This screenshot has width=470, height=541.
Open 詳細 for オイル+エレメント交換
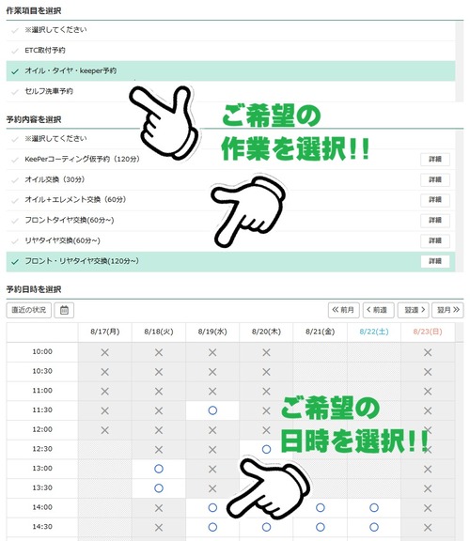tap(435, 200)
